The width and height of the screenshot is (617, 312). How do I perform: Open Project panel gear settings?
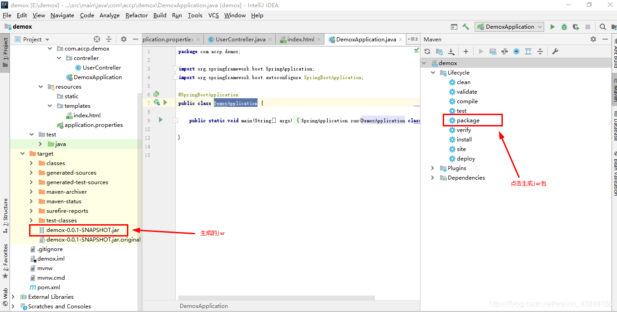123,39
